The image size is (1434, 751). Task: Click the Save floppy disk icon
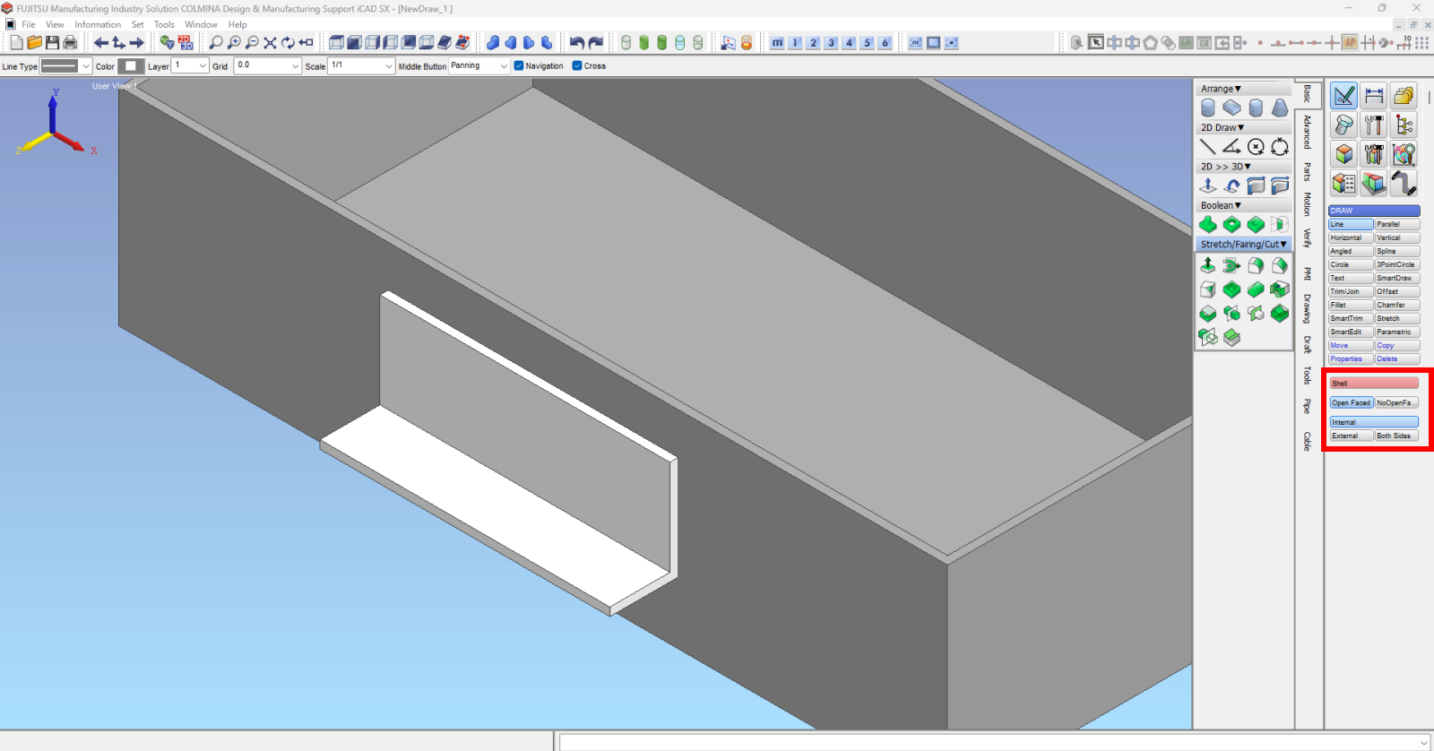52,42
